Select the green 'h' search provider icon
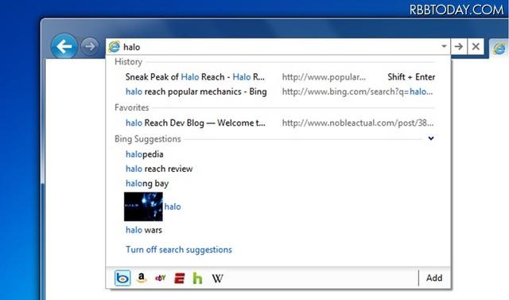This screenshot has height=300, width=509. tap(197, 279)
